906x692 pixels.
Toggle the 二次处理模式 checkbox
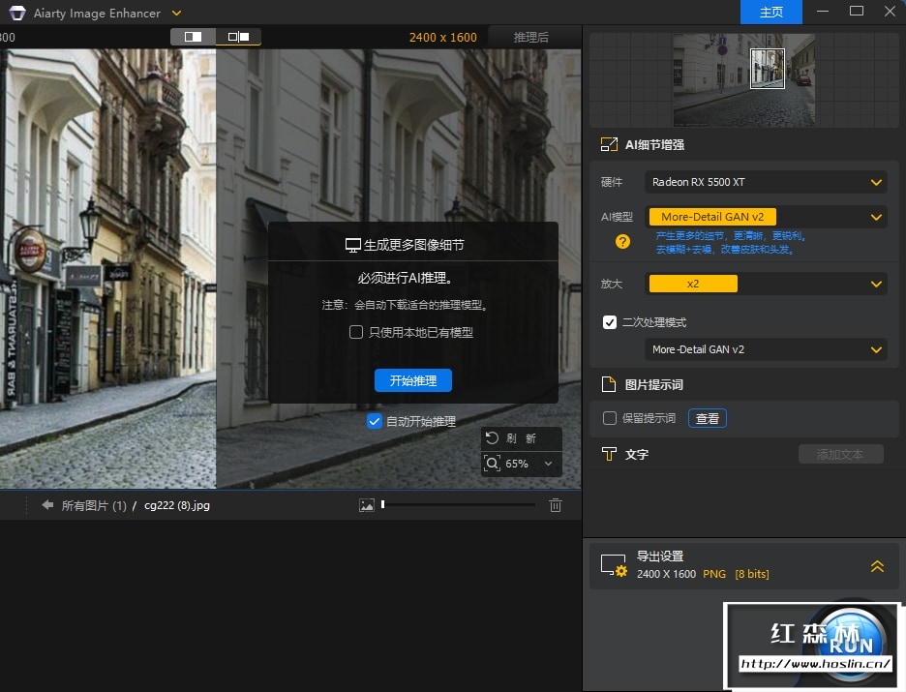pyautogui.click(x=610, y=322)
